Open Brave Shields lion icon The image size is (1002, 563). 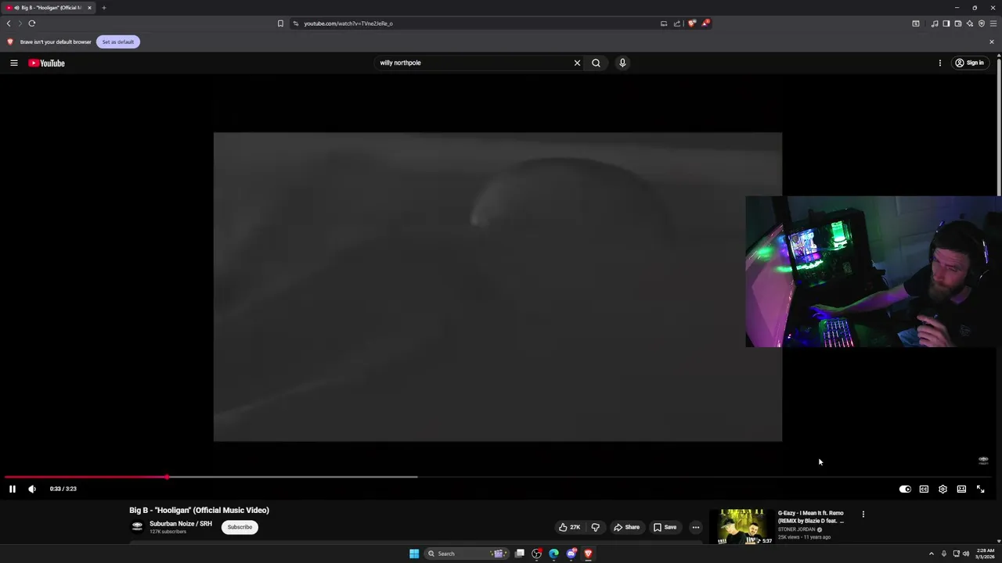[692, 23]
